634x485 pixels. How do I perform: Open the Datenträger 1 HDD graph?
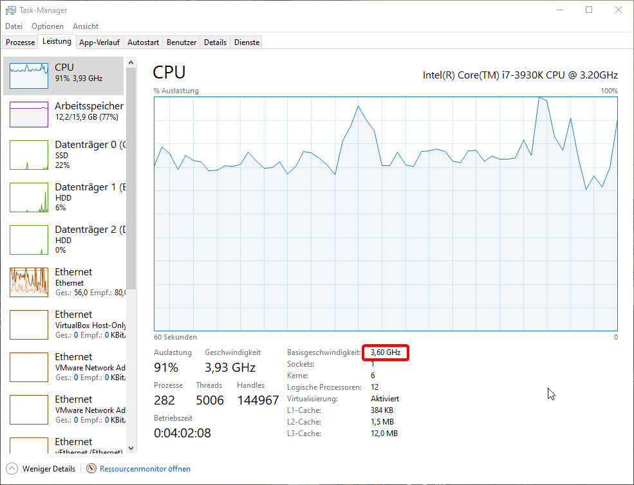[x=29, y=197]
